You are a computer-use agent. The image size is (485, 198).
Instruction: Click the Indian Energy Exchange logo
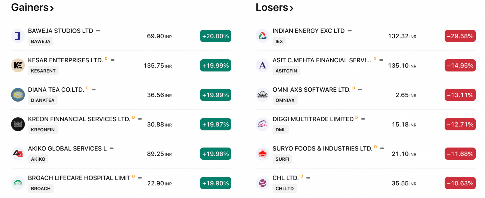pos(262,36)
